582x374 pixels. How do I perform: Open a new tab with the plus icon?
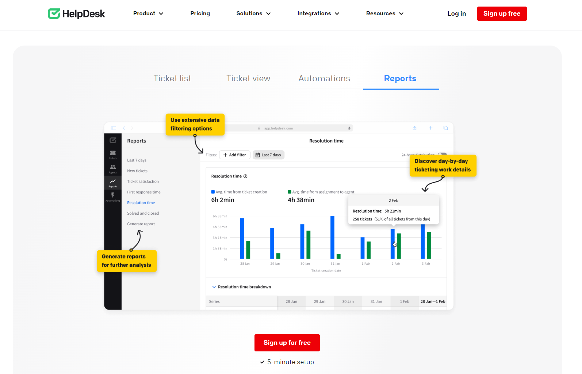pos(430,128)
